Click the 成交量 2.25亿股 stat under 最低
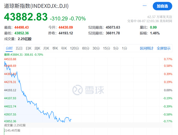 point(18,39)
